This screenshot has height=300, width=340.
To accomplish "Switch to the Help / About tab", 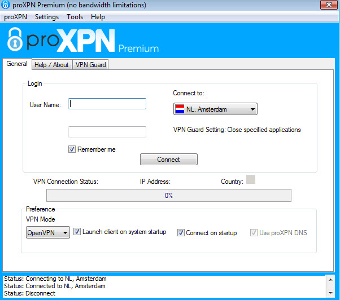I will (x=51, y=65).
